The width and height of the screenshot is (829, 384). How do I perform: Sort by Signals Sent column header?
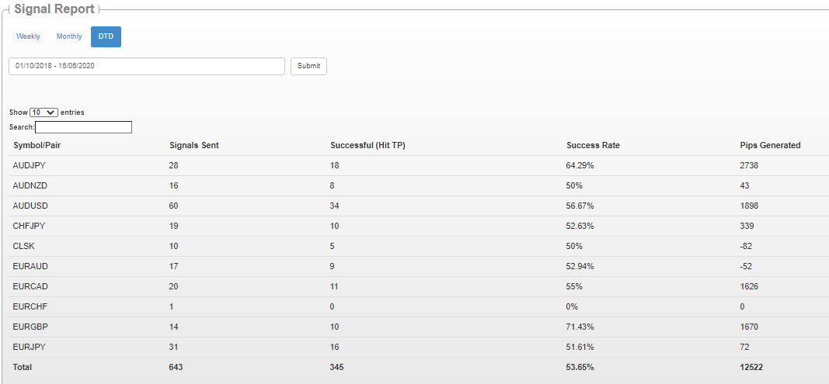pos(194,145)
